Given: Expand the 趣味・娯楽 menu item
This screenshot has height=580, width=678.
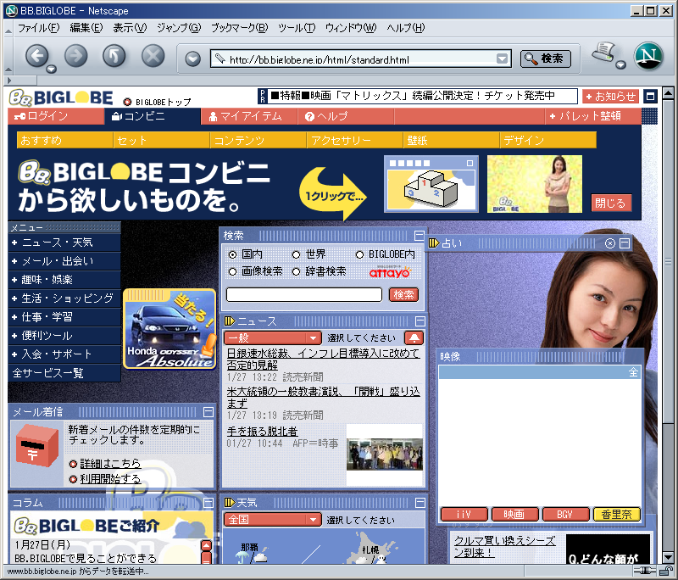Looking at the screenshot, I should tap(64, 280).
